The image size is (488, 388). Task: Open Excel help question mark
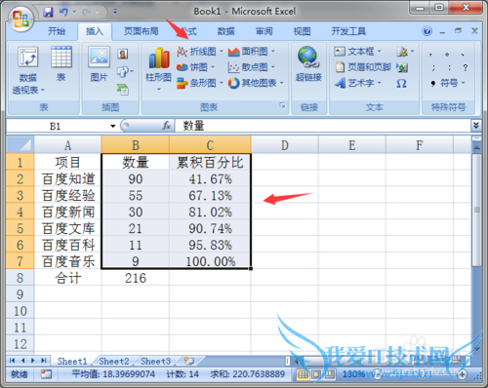[x=427, y=31]
